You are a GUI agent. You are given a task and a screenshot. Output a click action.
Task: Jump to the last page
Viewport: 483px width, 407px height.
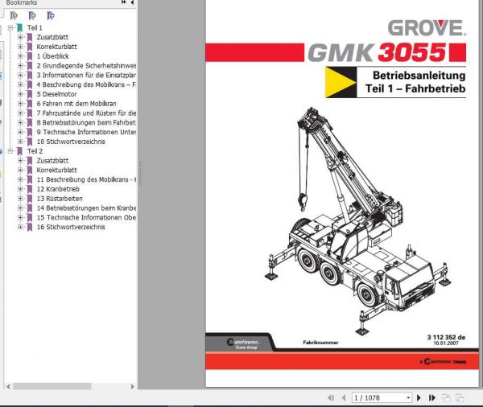[431, 398]
